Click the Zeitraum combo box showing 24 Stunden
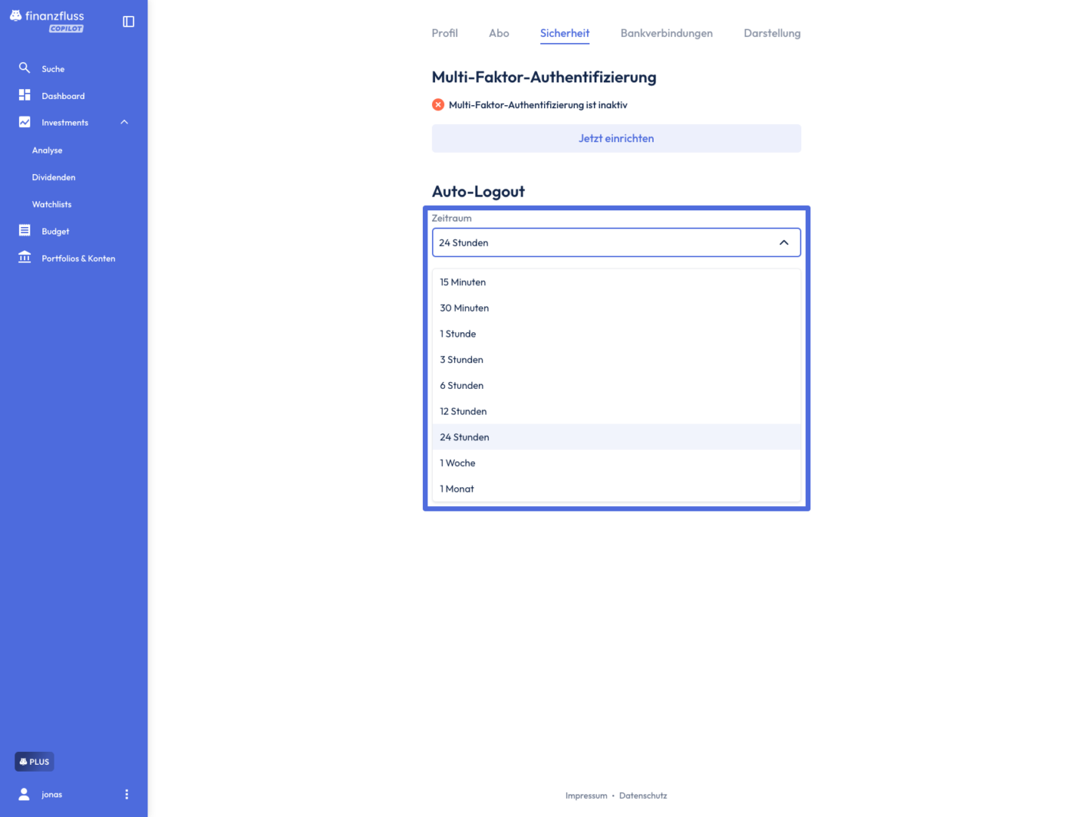The height and width of the screenshot is (817, 1085). click(616, 243)
